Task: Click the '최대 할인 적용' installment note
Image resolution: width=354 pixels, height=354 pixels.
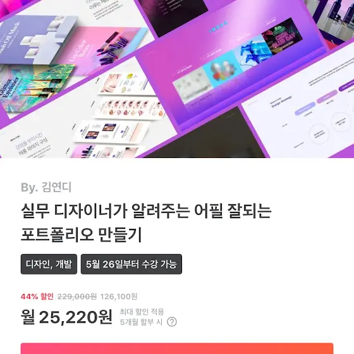Action: [x=142, y=312]
